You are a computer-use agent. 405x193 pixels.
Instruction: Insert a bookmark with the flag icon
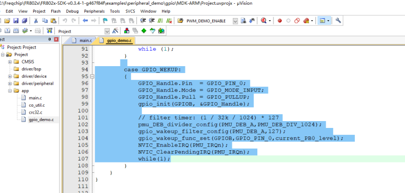click(105, 21)
